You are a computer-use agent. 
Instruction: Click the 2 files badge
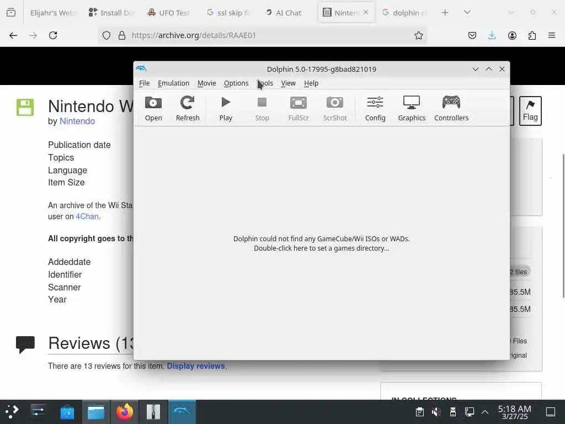[519, 272]
